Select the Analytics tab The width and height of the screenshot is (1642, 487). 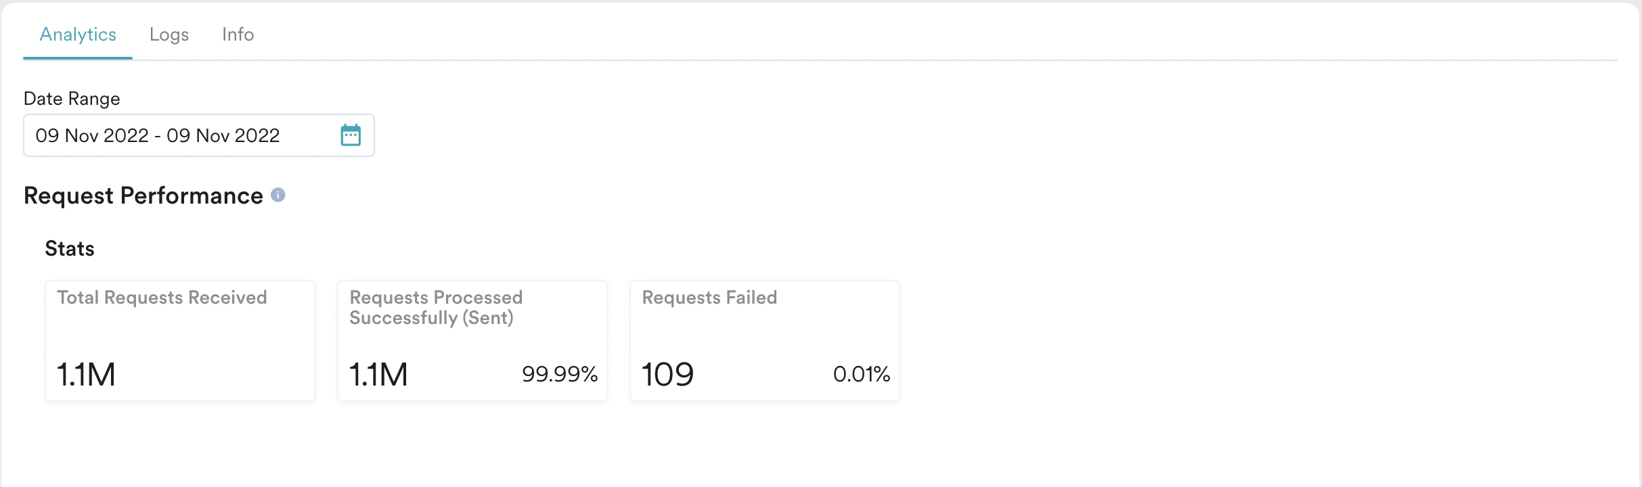[77, 34]
